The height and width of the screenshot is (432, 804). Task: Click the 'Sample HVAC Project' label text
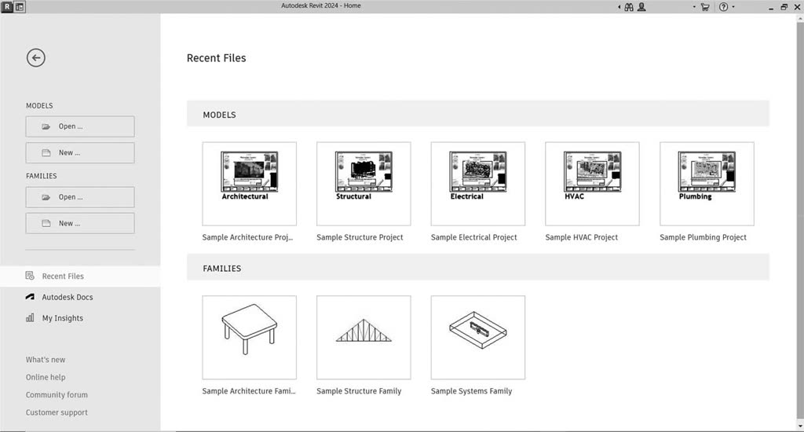pos(582,237)
